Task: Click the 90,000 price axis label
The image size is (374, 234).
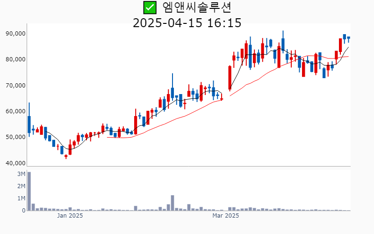Action: [15, 34]
